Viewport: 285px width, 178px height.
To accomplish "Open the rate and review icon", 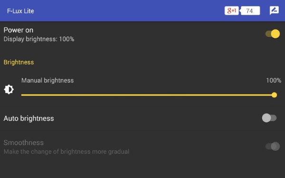I will click(x=274, y=10).
